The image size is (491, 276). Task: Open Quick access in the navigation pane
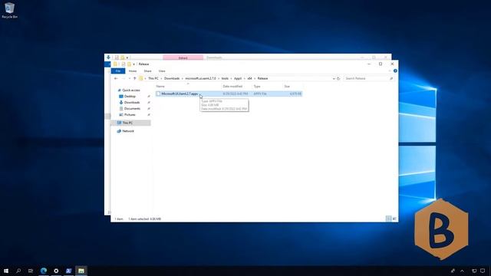point(131,90)
